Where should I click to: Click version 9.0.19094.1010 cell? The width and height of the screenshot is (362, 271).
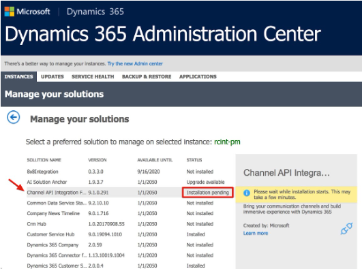(105, 234)
